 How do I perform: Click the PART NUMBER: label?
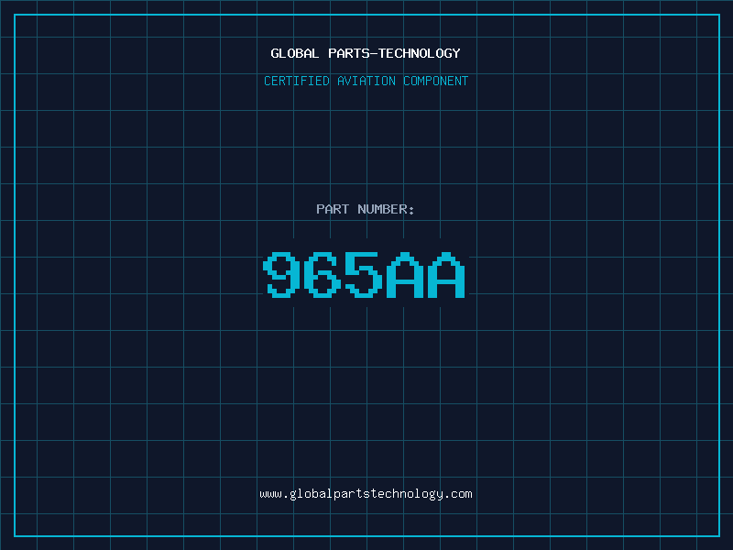(x=366, y=209)
